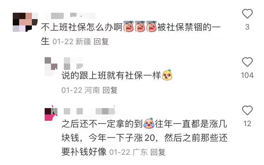Open the blurred username above the 之后还不一定 reply
The height and width of the screenshot is (165, 264).
coord(89,111)
